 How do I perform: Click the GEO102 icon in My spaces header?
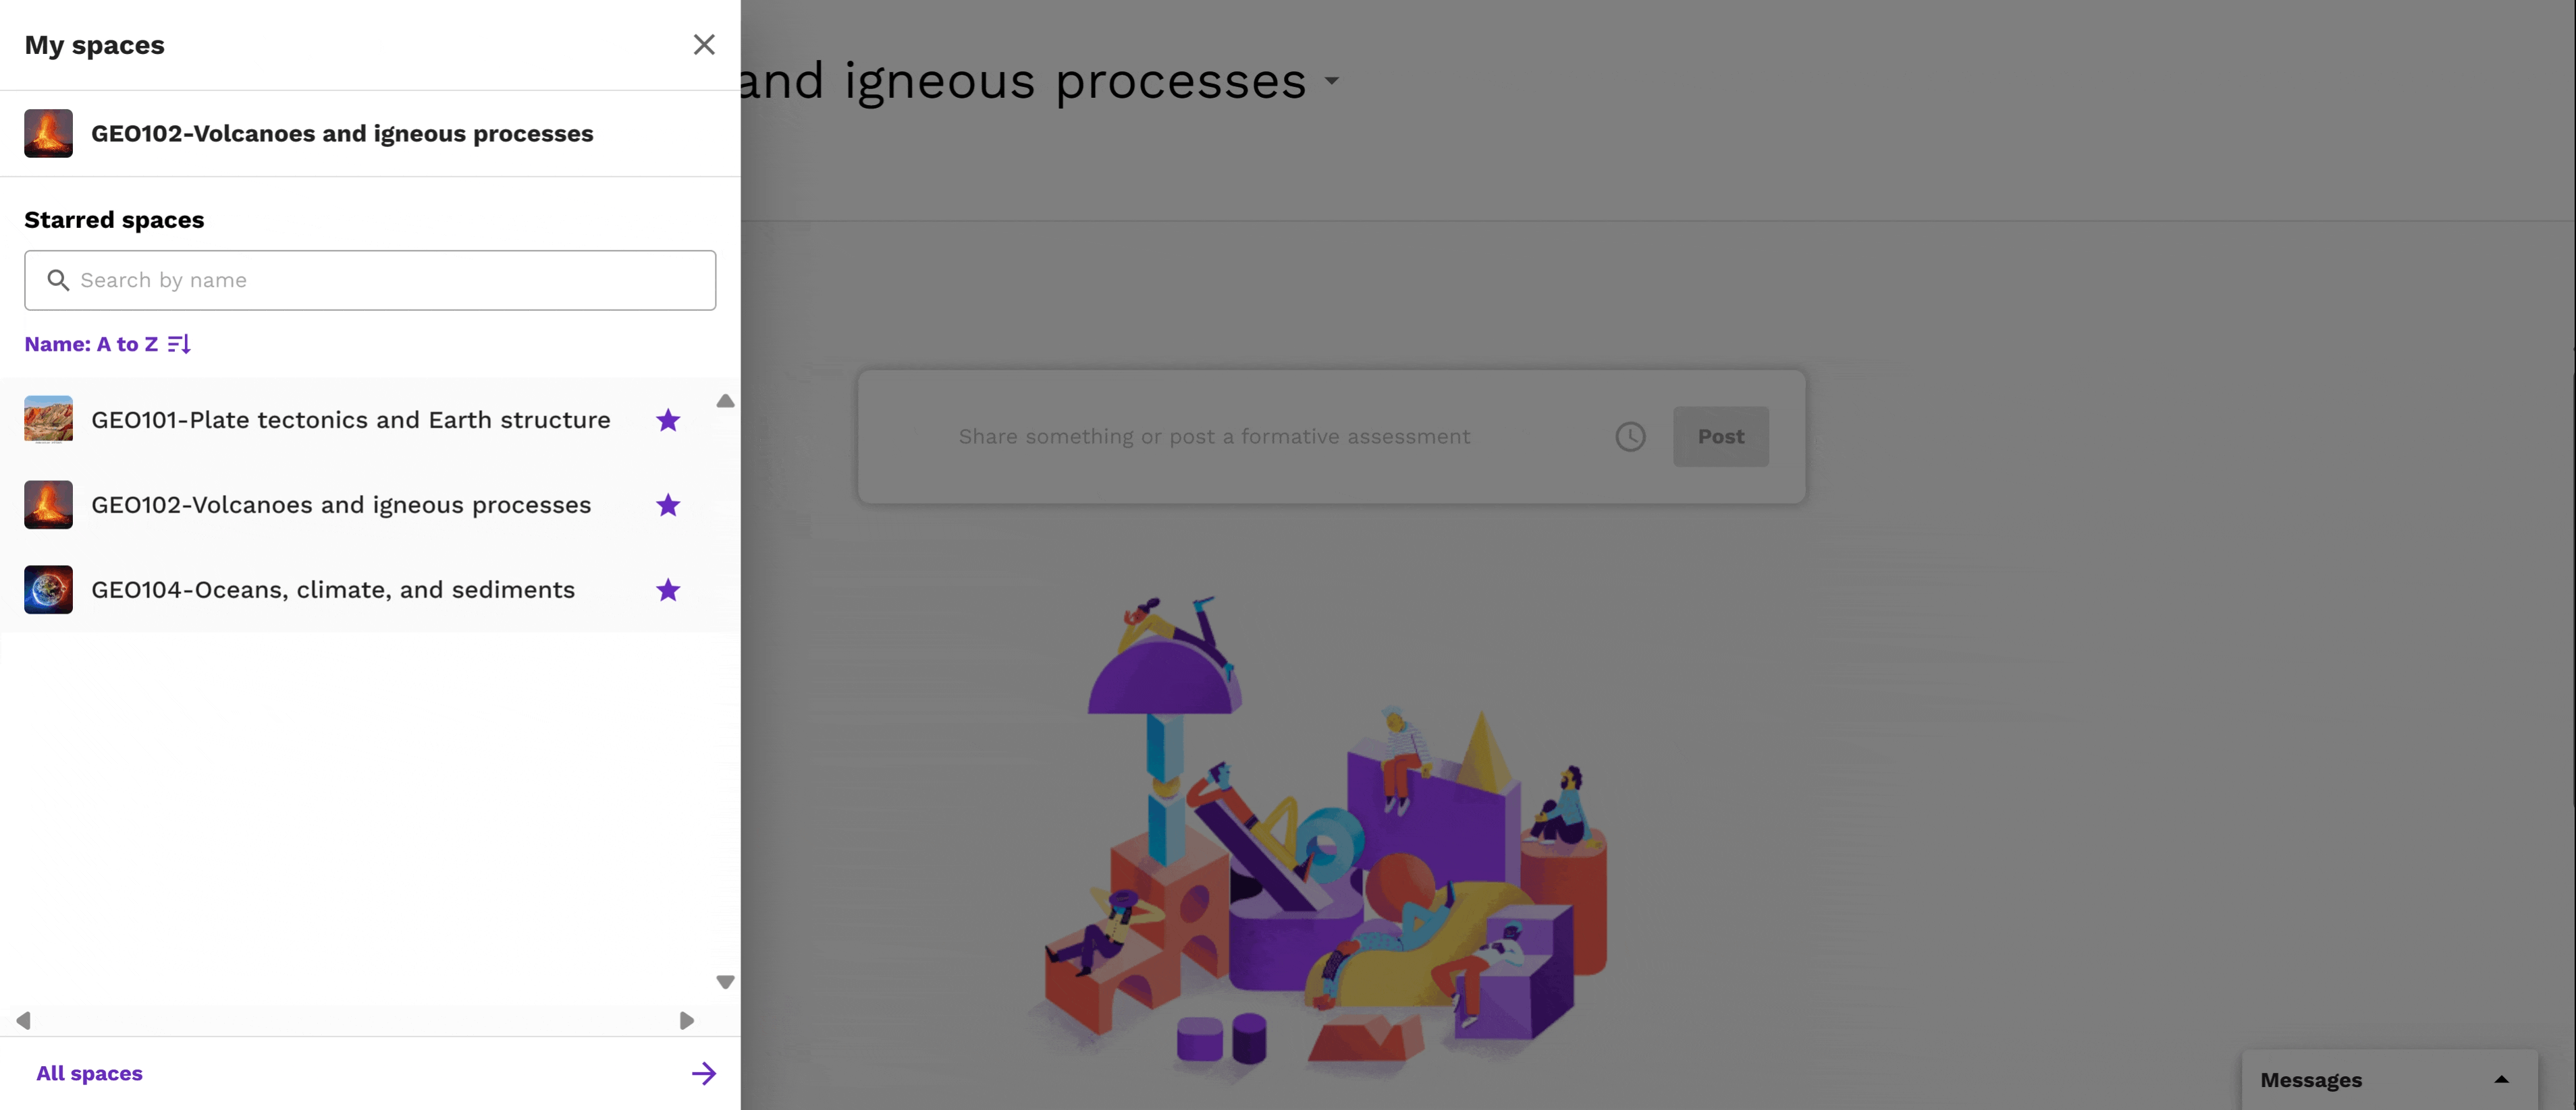[48, 133]
